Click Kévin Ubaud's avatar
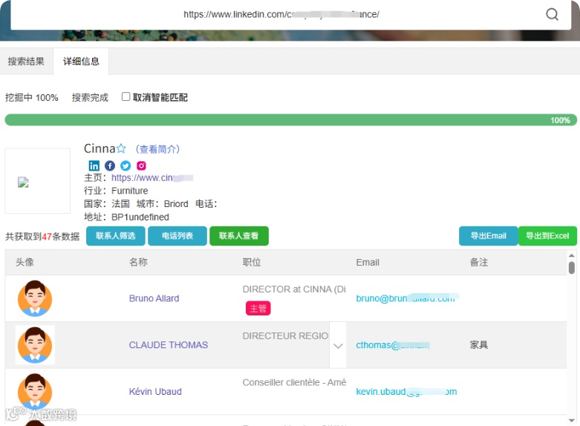The width and height of the screenshot is (580, 426). pyautogui.click(x=35, y=391)
